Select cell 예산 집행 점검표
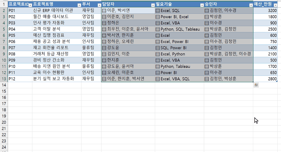This screenshot has height=152, width=281. [x=57, y=35]
